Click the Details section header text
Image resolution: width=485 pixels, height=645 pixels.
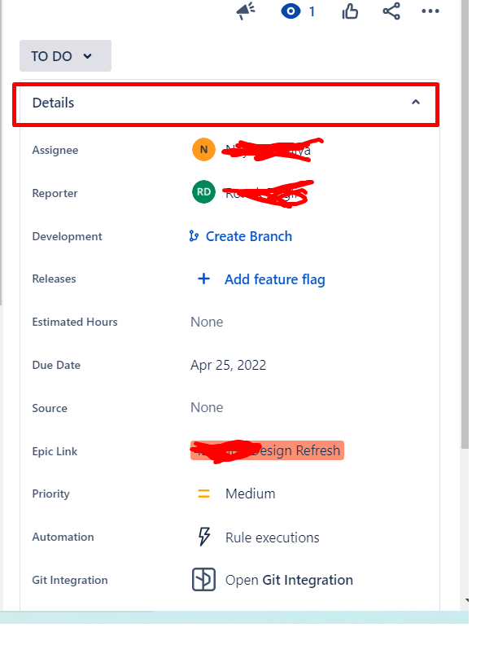coord(54,103)
